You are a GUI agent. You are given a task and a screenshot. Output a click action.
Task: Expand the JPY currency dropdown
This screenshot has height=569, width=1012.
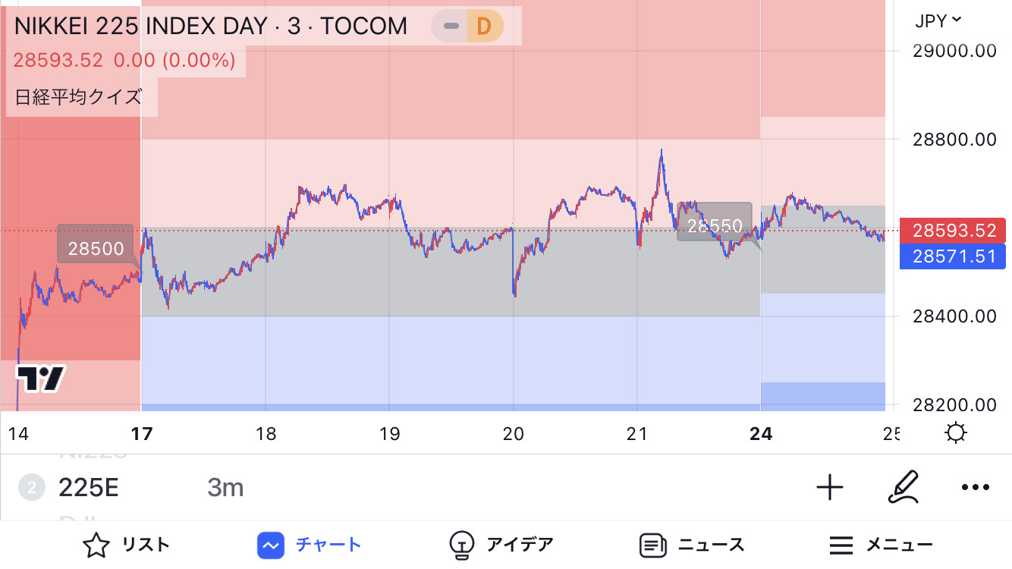(x=938, y=20)
